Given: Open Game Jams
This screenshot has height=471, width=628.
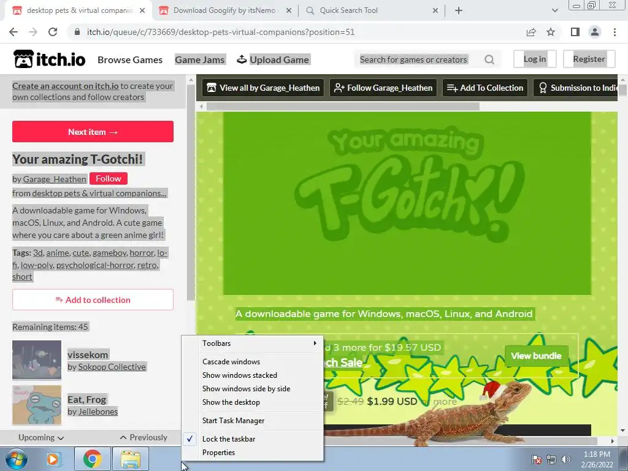Looking at the screenshot, I should [200, 59].
